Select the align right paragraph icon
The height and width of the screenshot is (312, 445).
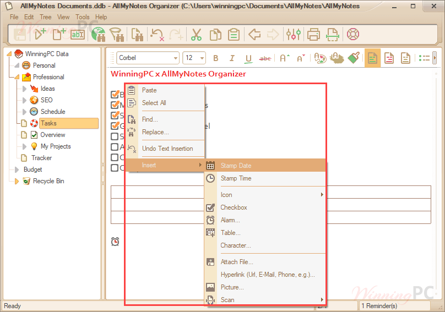(405, 58)
